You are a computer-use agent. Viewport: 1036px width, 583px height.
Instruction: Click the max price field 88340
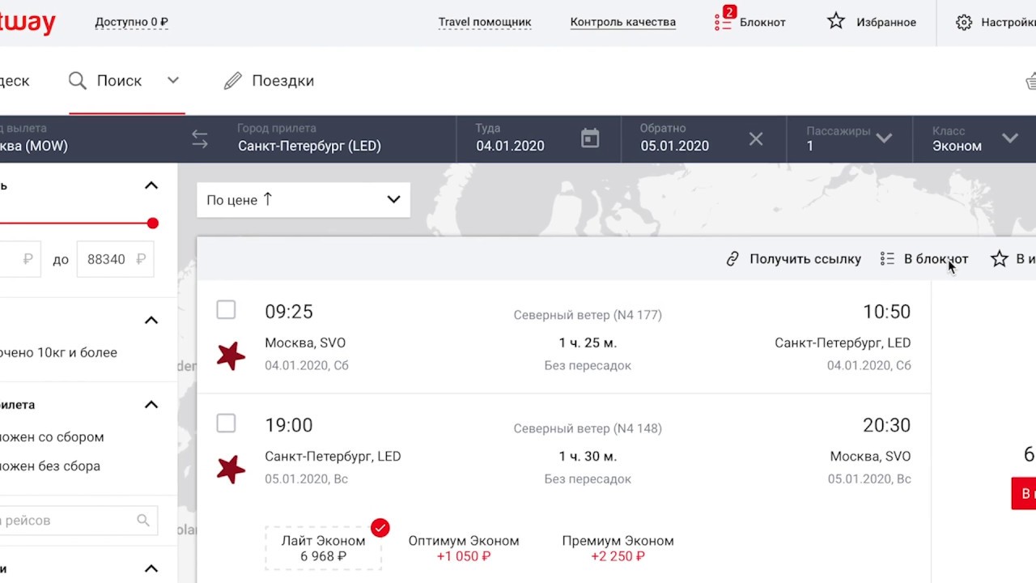pyautogui.click(x=115, y=259)
